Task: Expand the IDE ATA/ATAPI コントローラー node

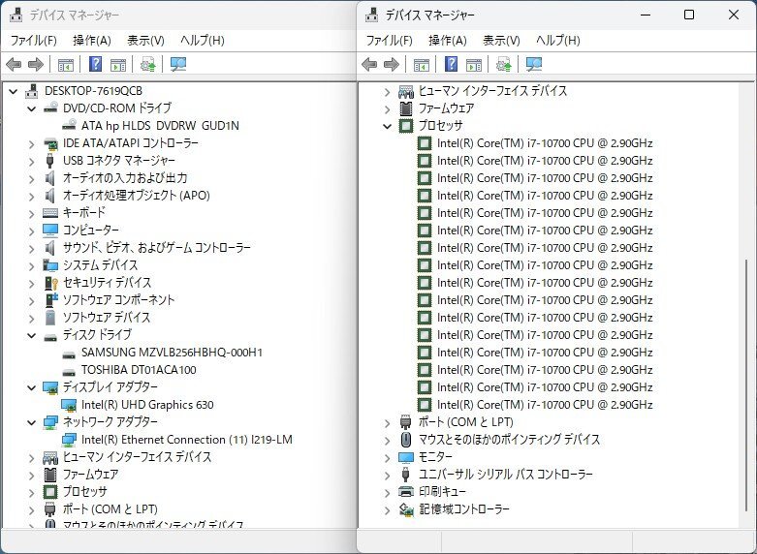Action: [x=31, y=143]
